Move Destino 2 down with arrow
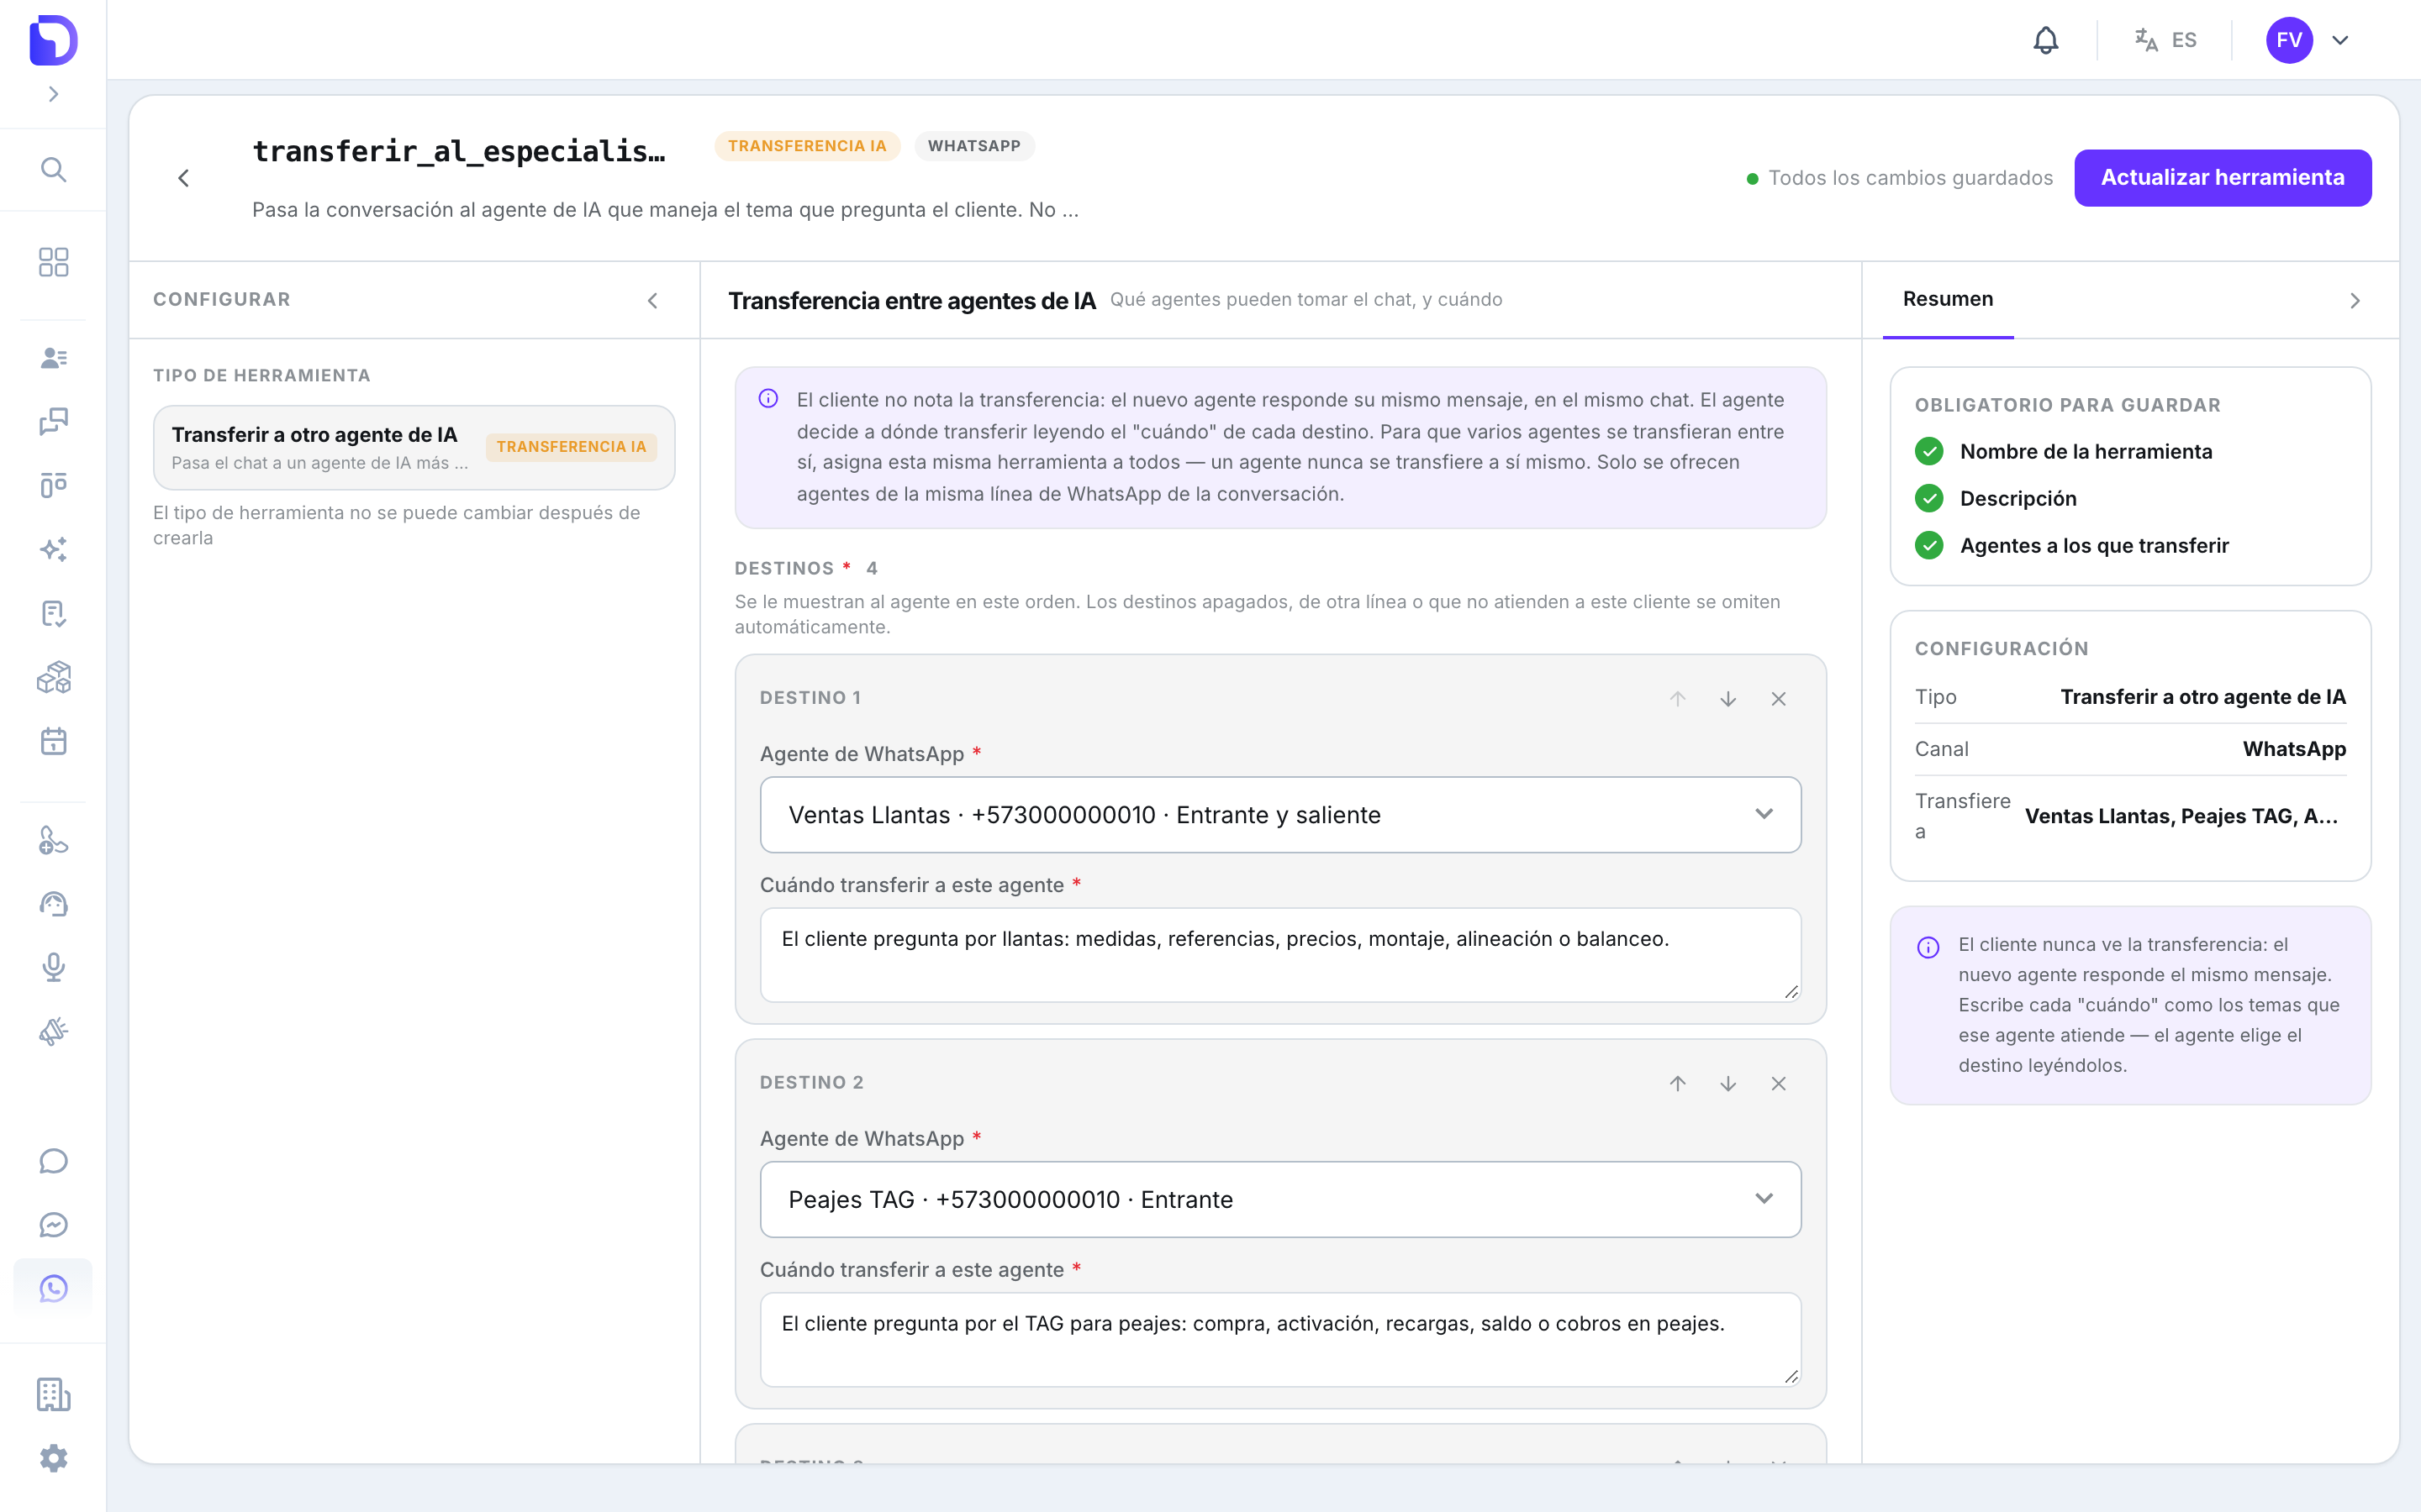 pyautogui.click(x=1727, y=1083)
